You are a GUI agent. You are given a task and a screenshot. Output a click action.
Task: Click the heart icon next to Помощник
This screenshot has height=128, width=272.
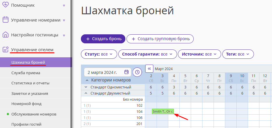[5, 5]
